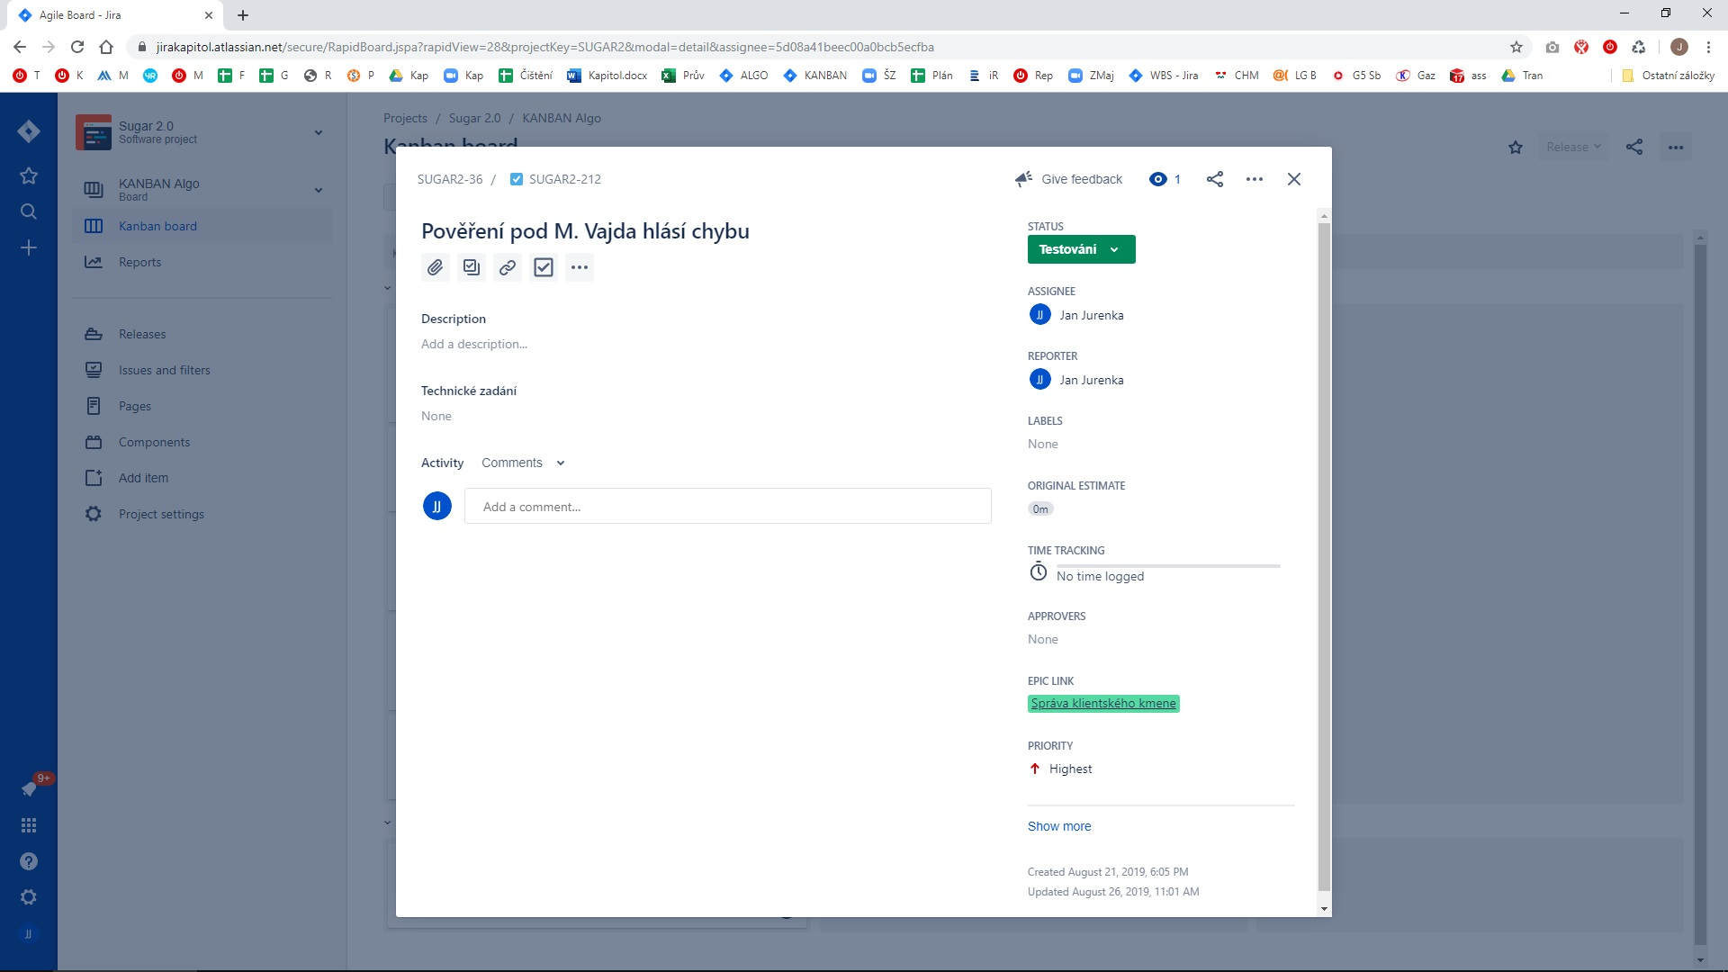Click assignee Jan Jurenka
This screenshot has height=972, width=1728.
pyautogui.click(x=1076, y=315)
